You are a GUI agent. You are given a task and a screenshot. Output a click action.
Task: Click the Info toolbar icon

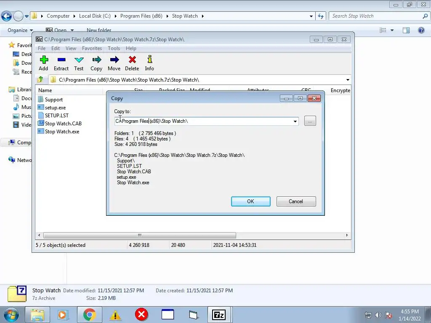149,63
